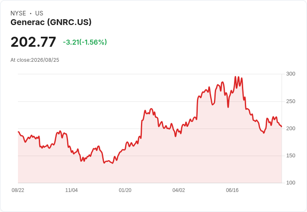Click the chart's highest peak near 300
Image resolution: width=307 pixels, height=212 pixels.
point(236,77)
